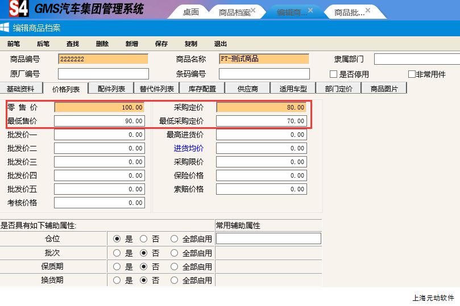Click 删除 in the toolbar
The height and width of the screenshot is (306, 460).
[x=102, y=44]
